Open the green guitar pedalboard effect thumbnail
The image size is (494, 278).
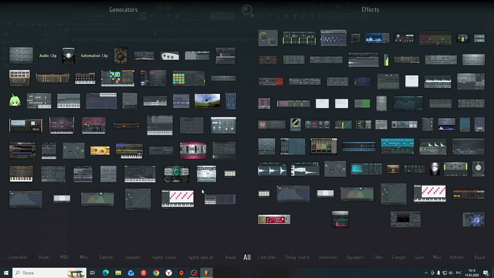pyautogui.click(x=324, y=146)
